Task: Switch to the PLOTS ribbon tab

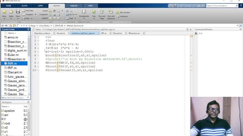Action: pos(24,6)
